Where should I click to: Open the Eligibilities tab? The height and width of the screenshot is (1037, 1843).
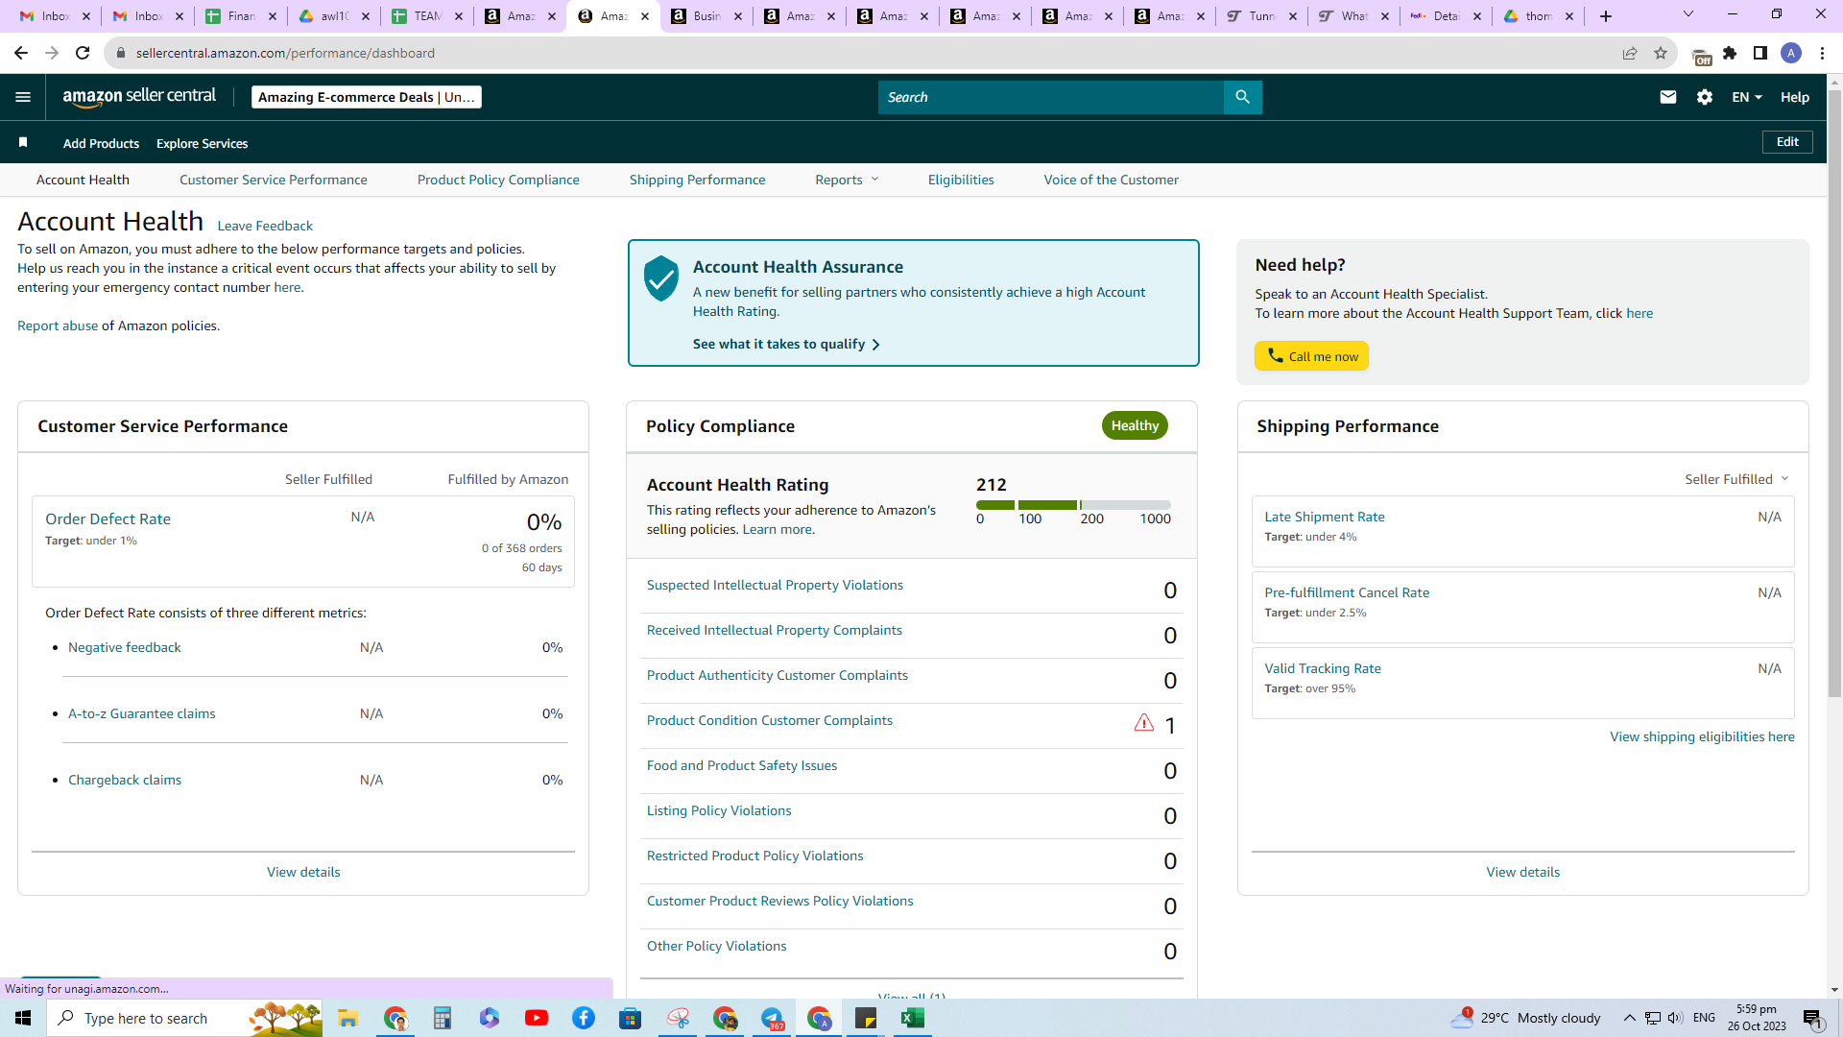[x=961, y=180]
